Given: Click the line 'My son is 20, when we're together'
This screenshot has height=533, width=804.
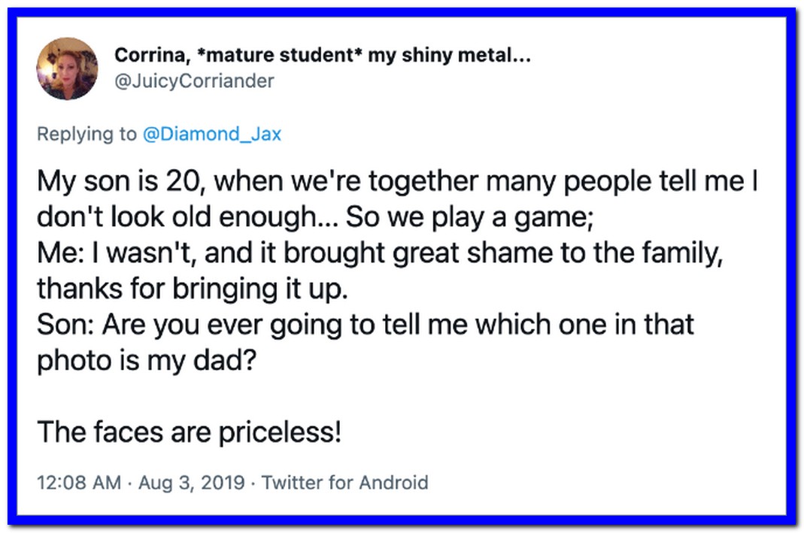Looking at the screenshot, I should [257, 181].
